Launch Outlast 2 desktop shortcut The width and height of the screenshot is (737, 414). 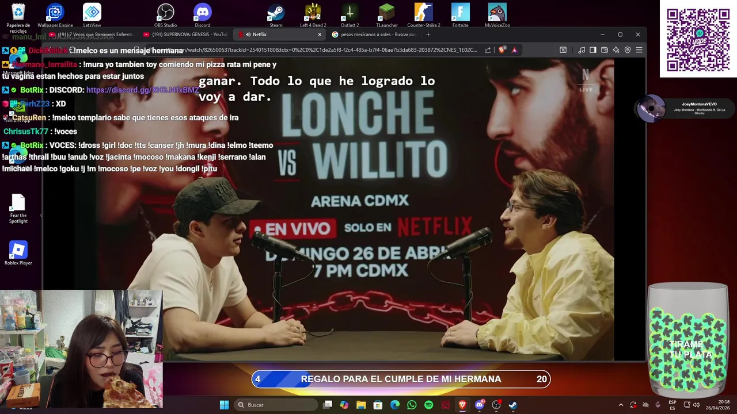(x=349, y=16)
